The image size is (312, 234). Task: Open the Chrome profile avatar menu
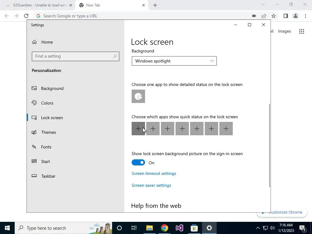296,16
